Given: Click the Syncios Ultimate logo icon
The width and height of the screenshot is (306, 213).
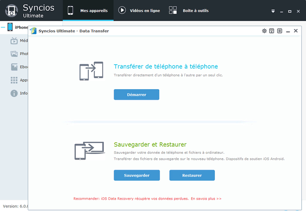Looking at the screenshot, I should pos(11,11).
